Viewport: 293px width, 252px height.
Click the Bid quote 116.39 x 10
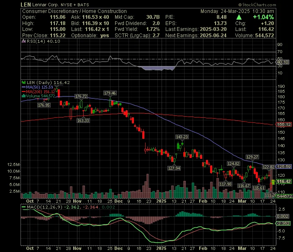95,23
